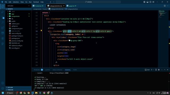Screen dimensions: 170x95
Task: Open the Edit menu
Action: coord(10,2)
